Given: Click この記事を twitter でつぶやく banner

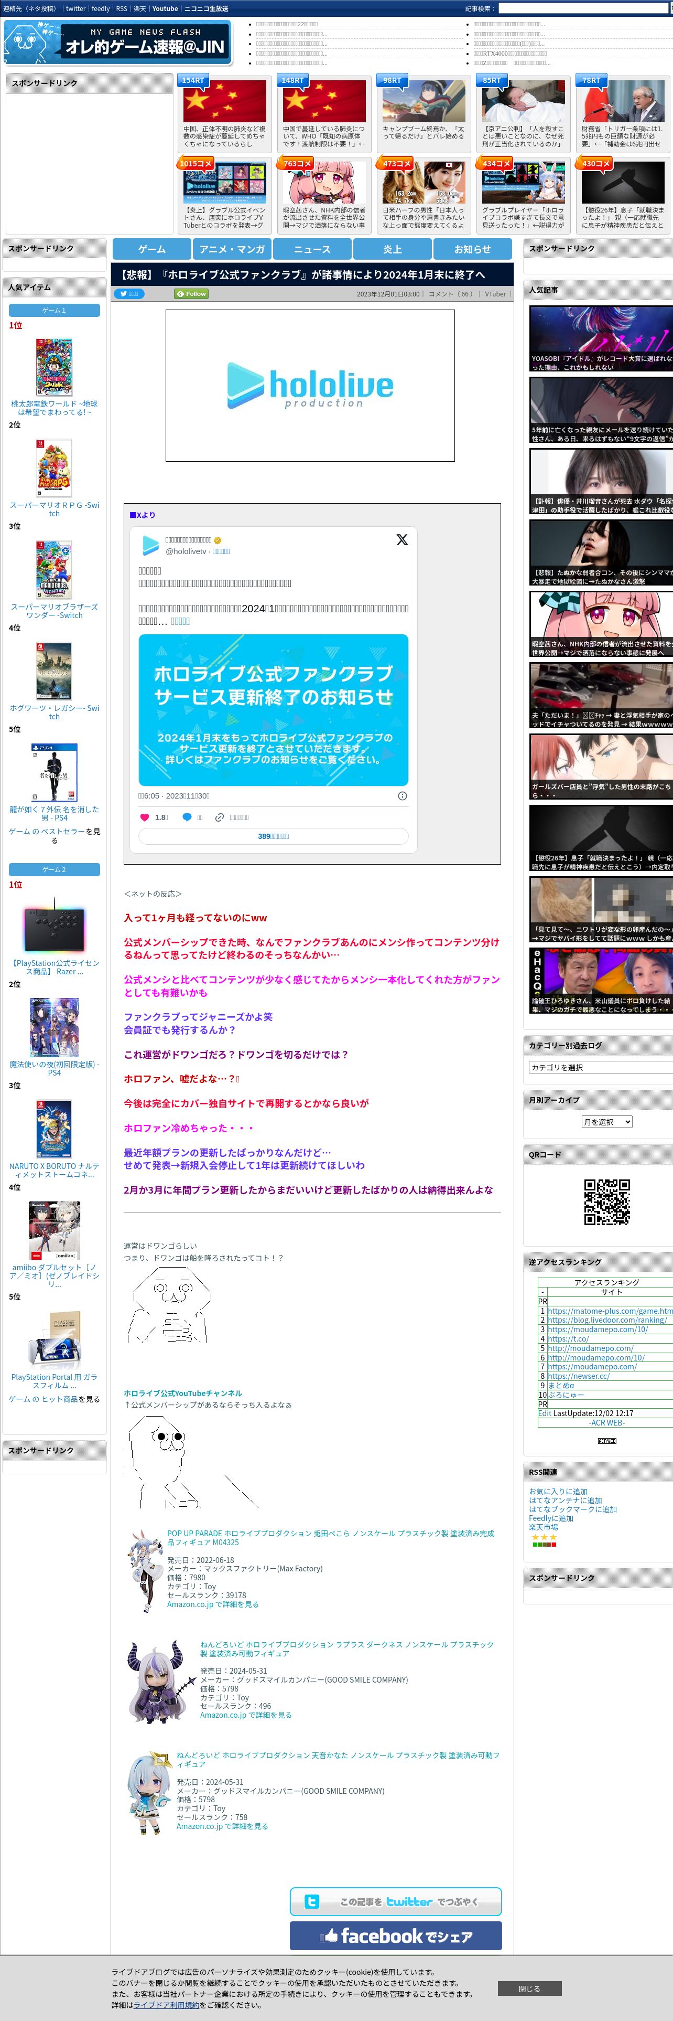Looking at the screenshot, I should [396, 1901].
